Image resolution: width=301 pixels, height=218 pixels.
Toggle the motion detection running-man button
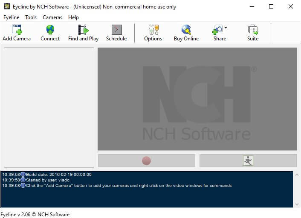coord(248,161)
